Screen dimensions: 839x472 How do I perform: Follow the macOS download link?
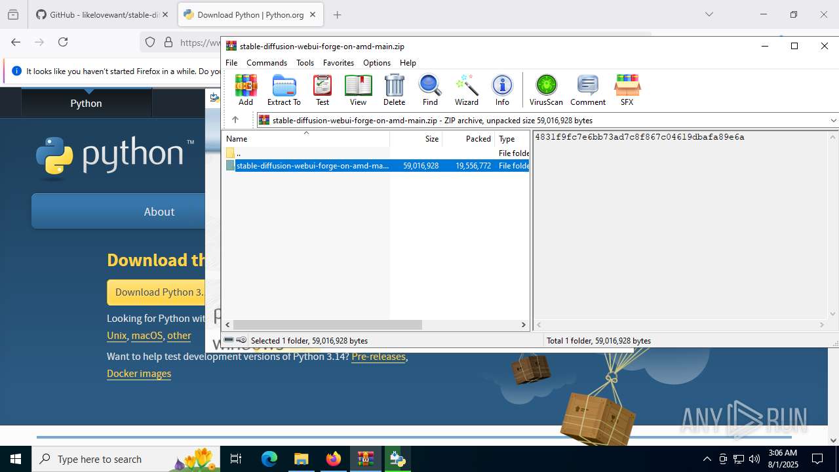[147, 335]
